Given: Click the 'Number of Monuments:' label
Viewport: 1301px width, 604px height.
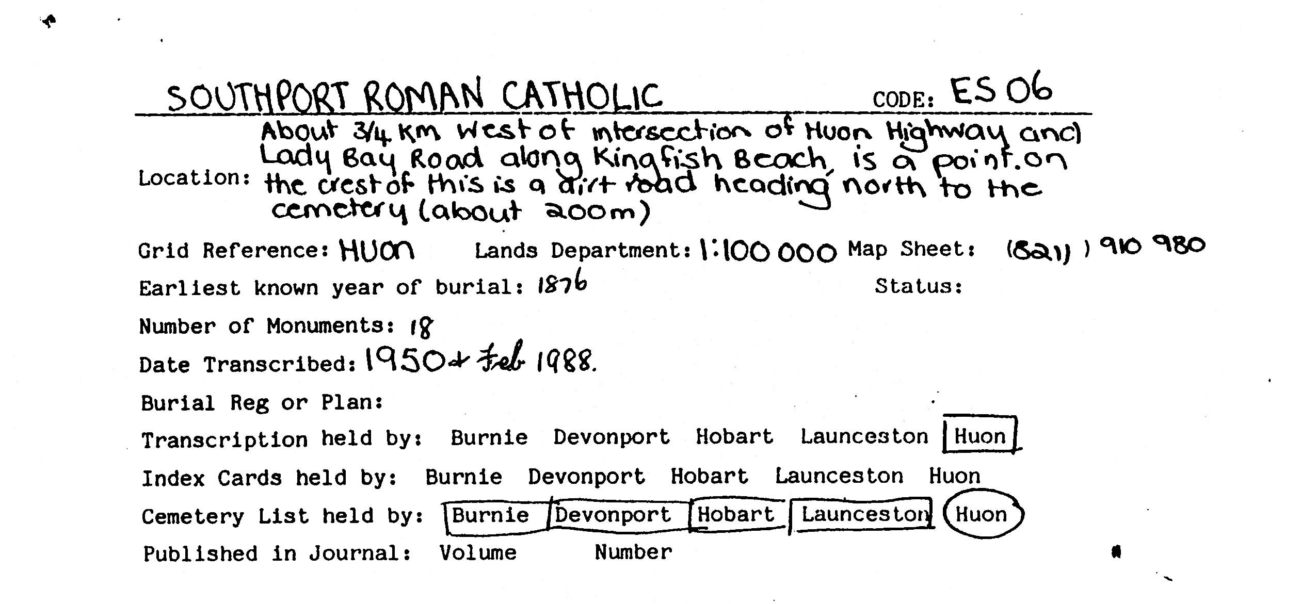Looking at the screenshot, I should pos(267,326).
